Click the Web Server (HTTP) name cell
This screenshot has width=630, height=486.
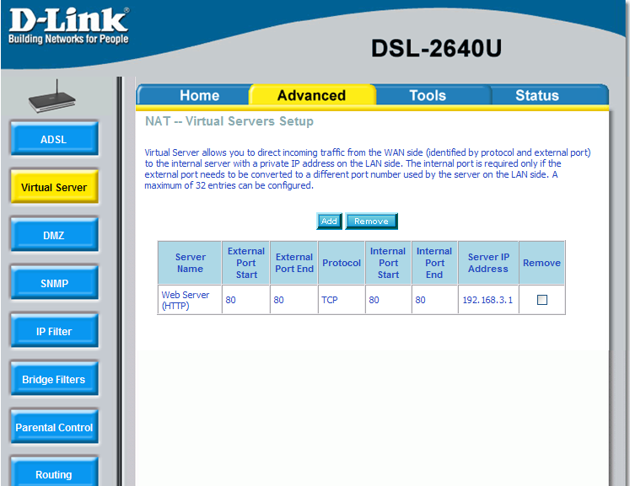pos(190,300)
